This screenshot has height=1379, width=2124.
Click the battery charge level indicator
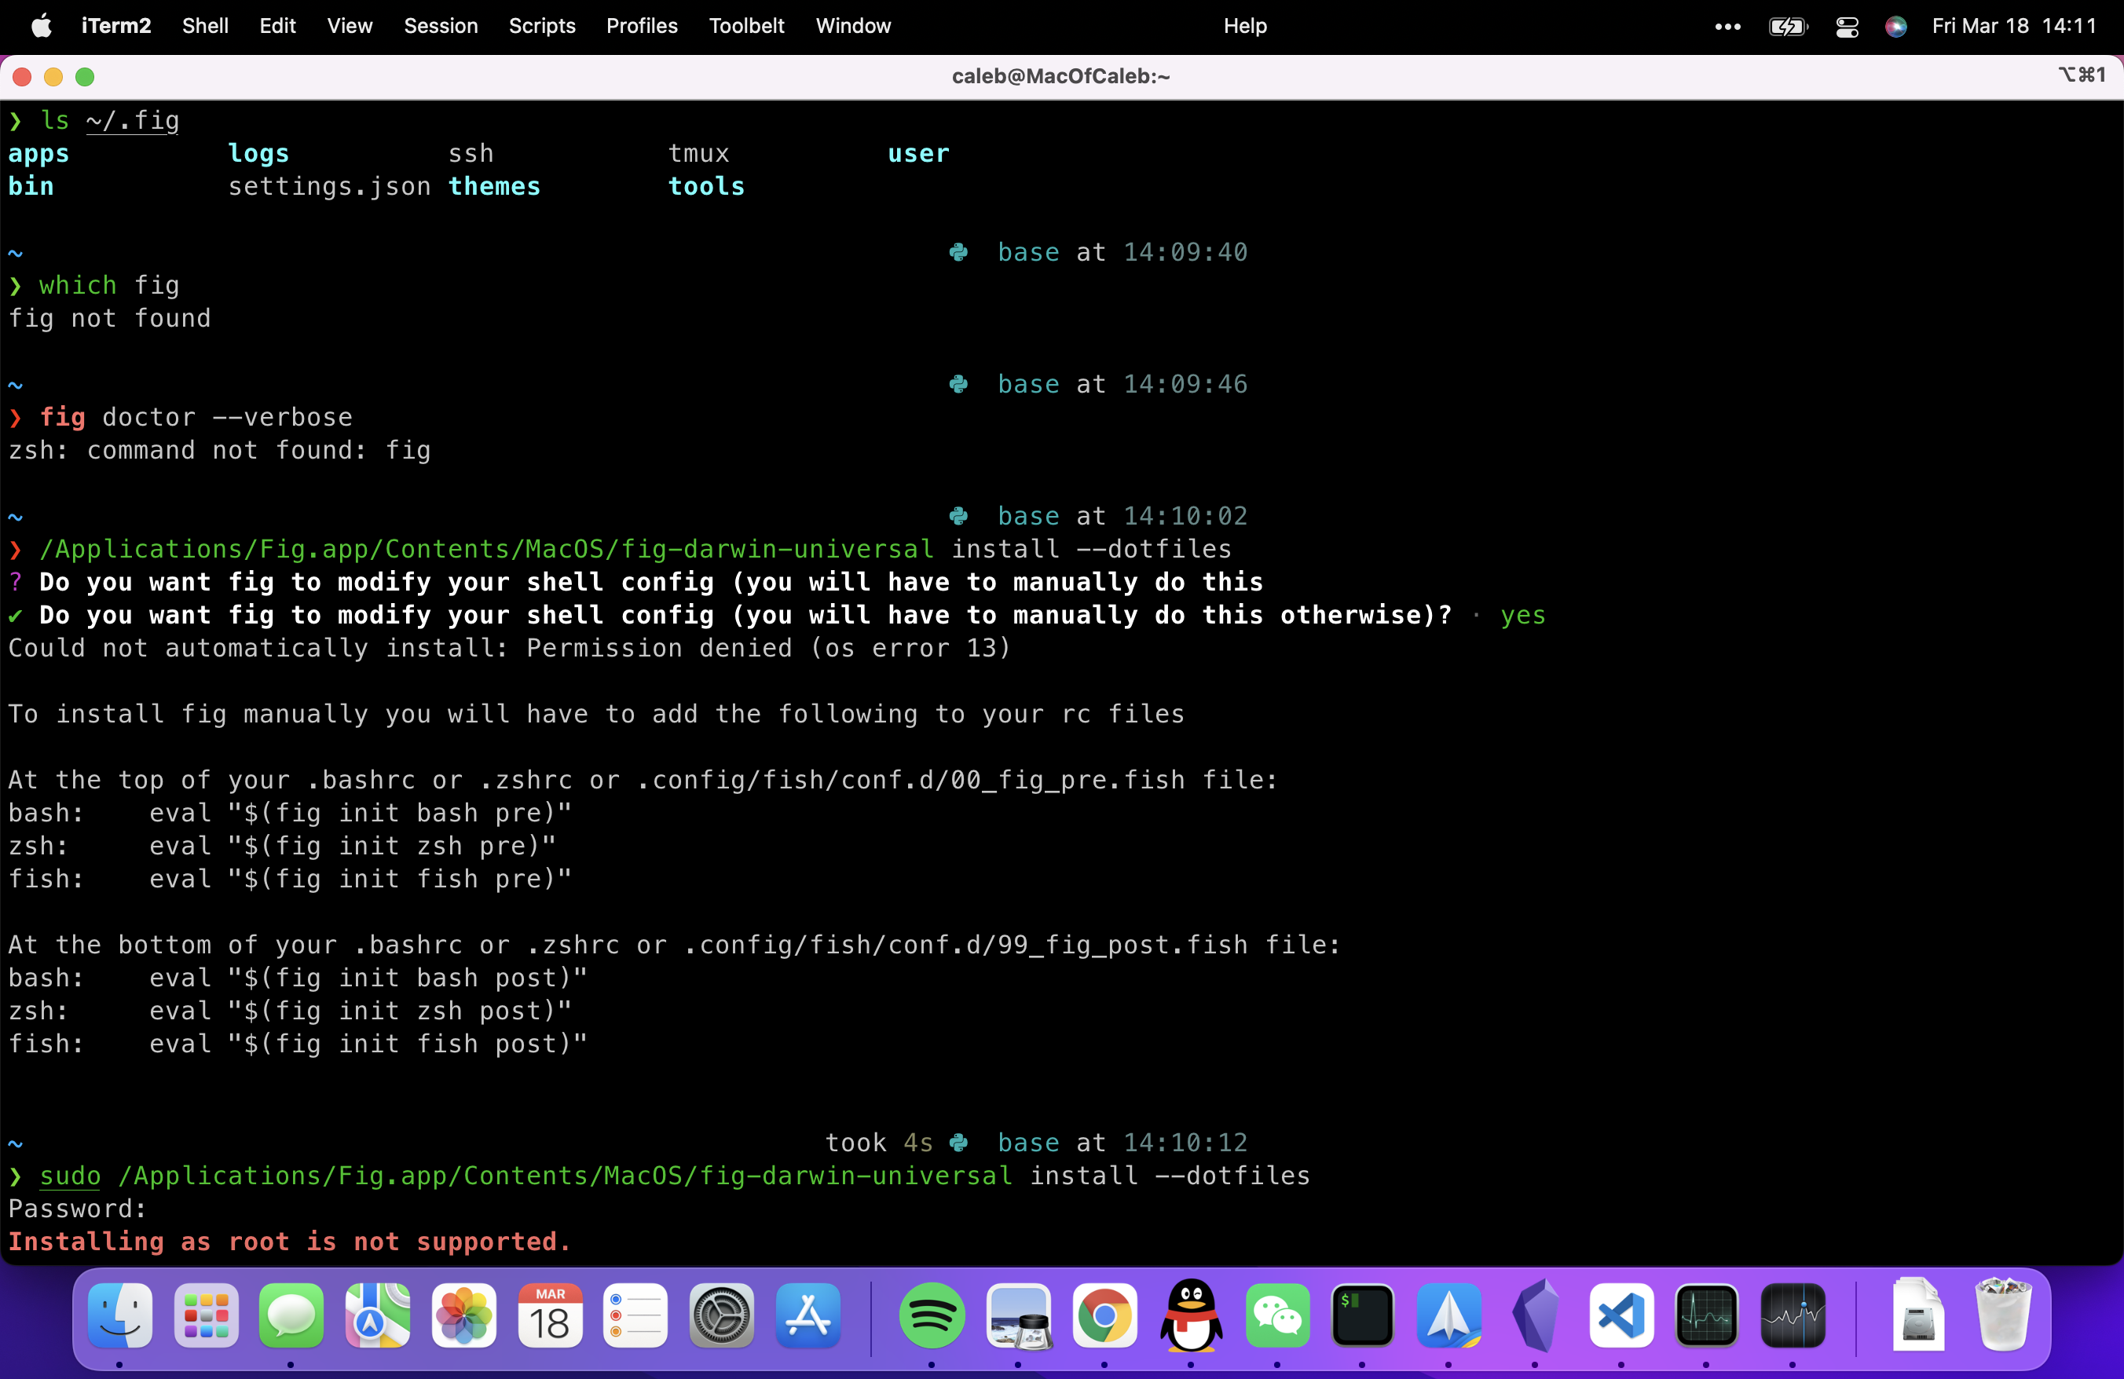tap(1788, 26)
